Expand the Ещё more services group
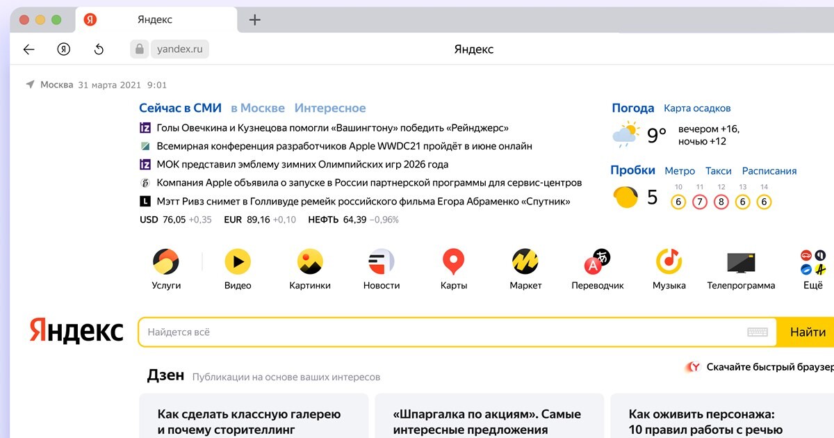The height and width of the screenshot is (438, 834). pyautogui.click(x=812, y=262)
